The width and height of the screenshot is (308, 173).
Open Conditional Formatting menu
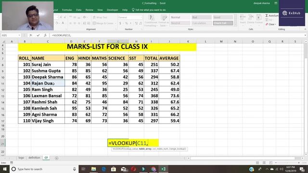point(151,21)
